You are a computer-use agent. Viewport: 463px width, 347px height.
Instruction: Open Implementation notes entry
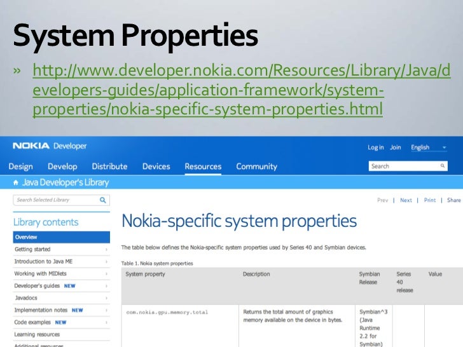[x=41, y=310]
